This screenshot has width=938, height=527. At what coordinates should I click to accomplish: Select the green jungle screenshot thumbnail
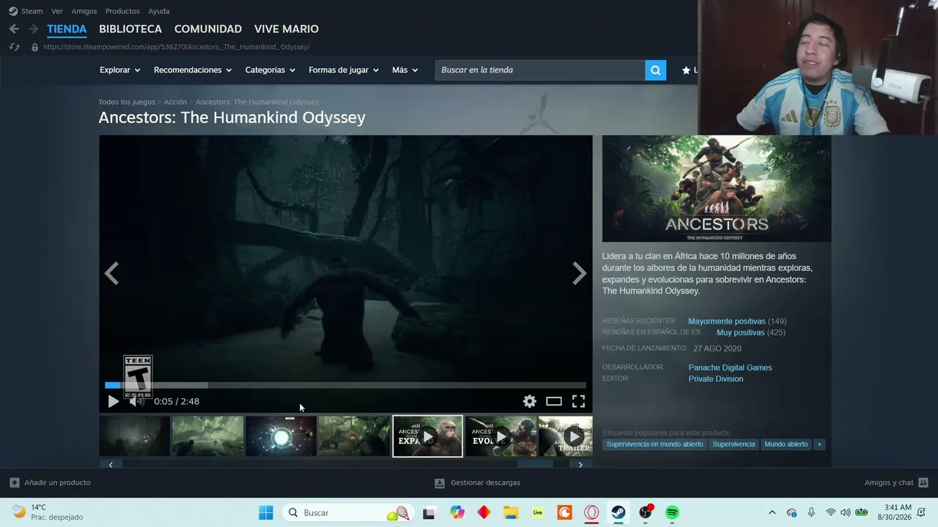click(x=208, y=436)
